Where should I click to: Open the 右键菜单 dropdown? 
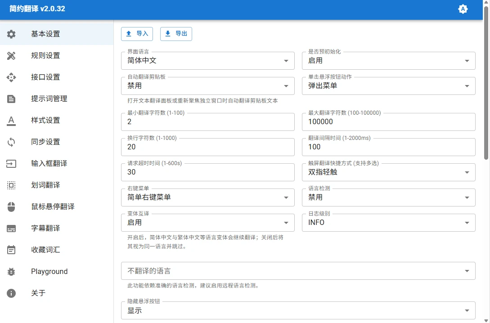(208, 197)
